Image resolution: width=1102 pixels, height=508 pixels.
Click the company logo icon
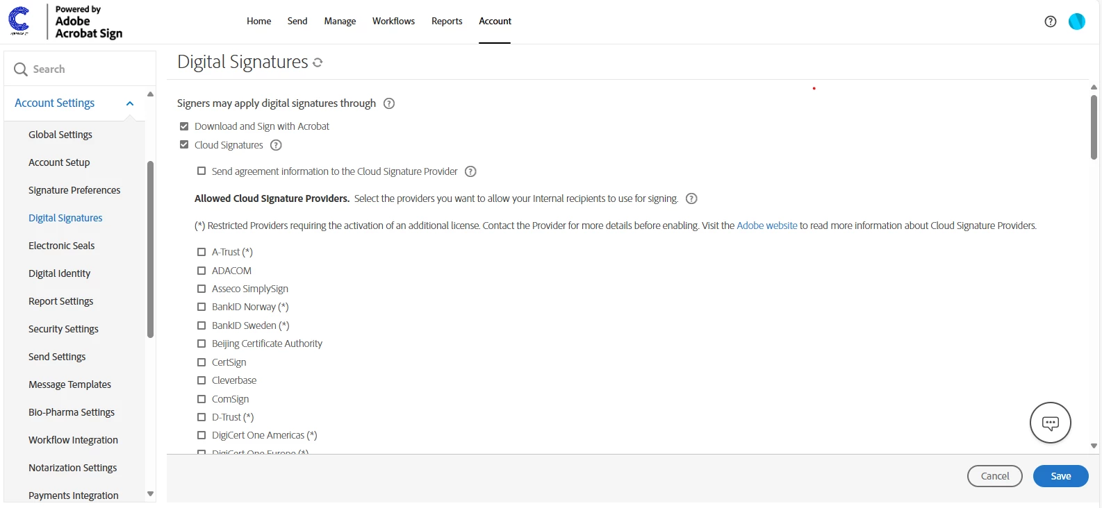pos(19,21)
